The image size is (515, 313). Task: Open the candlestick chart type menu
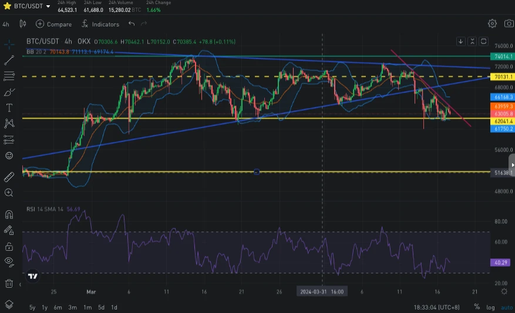[x=23, y=24]
